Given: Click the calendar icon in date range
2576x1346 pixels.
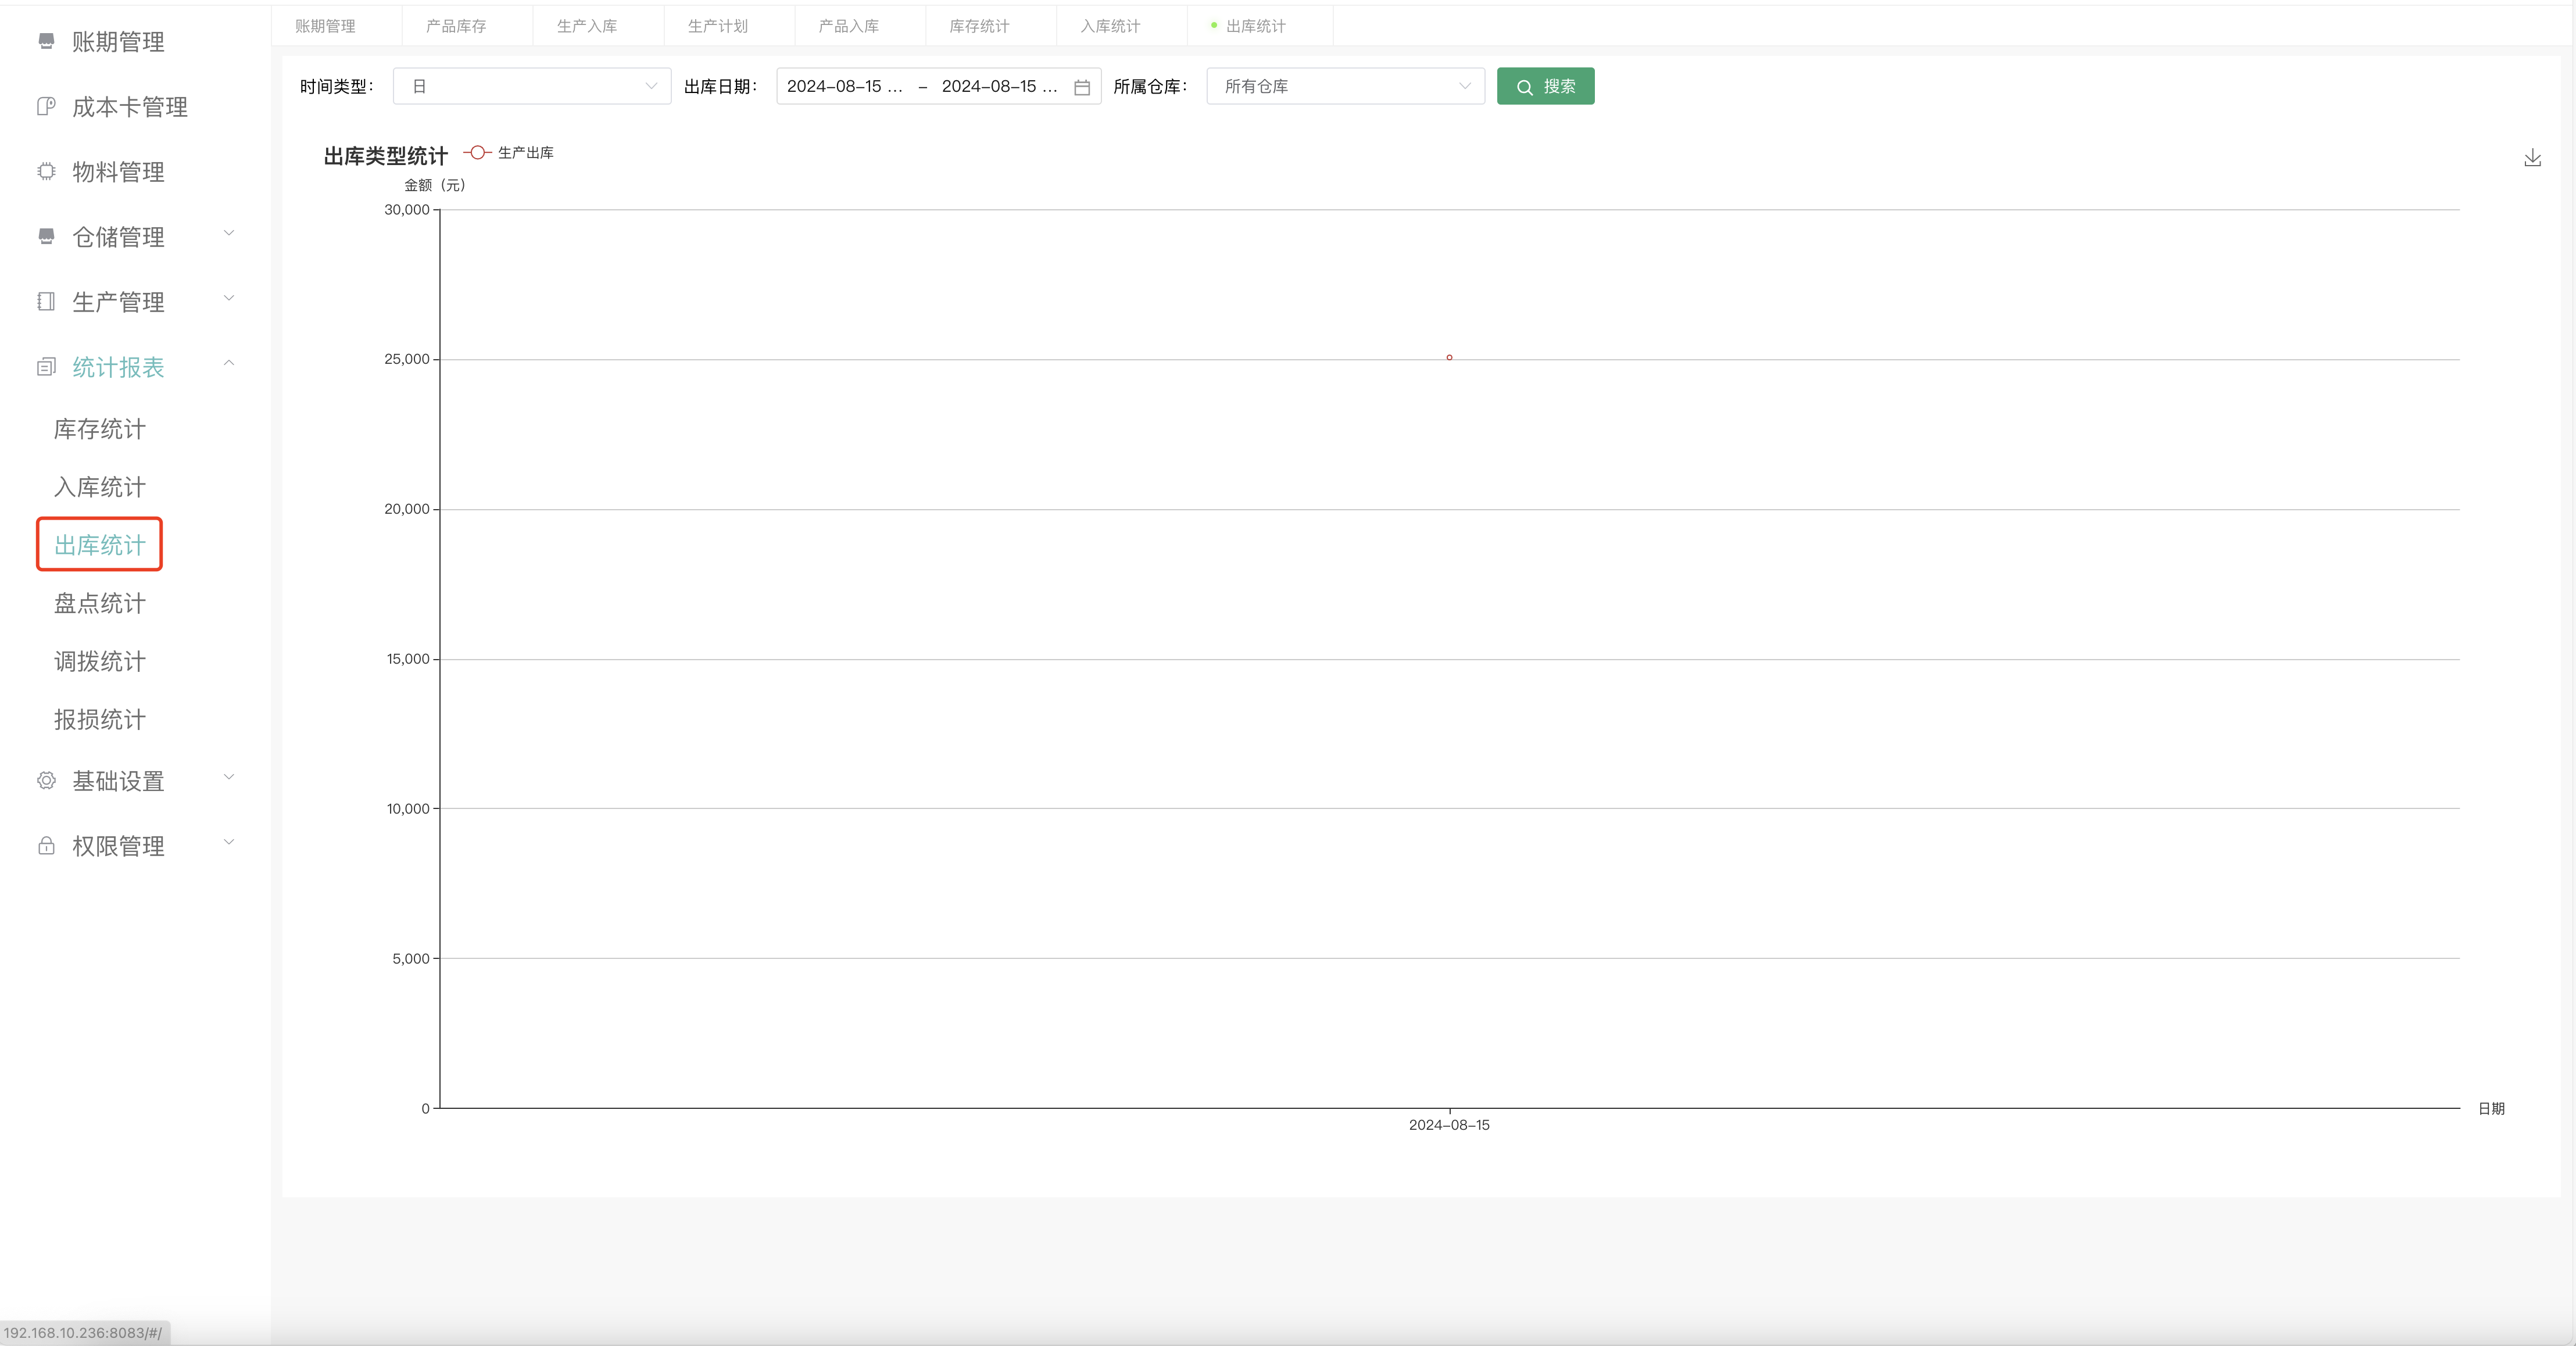Looking at the screenshot, I should tap(1081, 88).
